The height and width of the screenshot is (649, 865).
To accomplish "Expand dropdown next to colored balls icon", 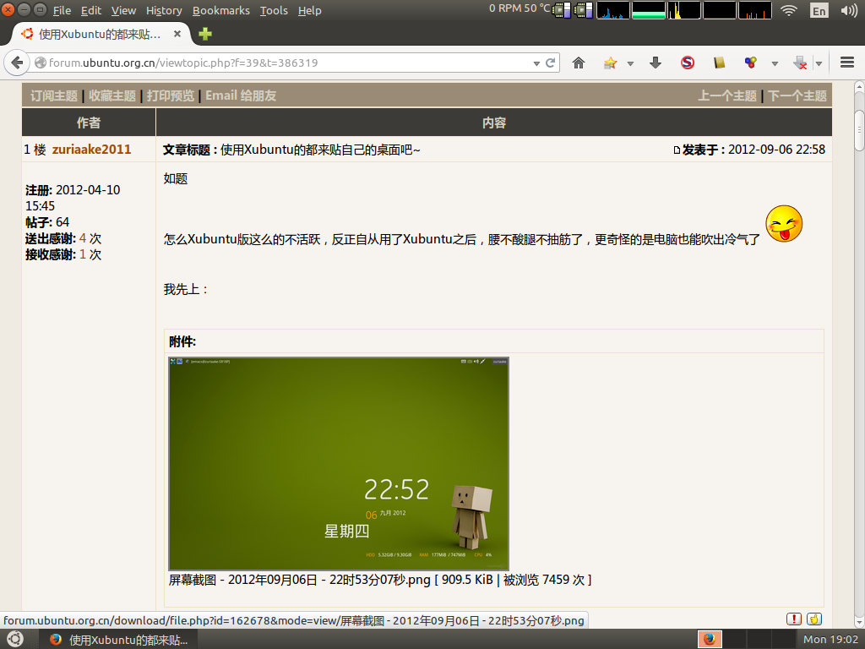I will [x=775, y=63].
